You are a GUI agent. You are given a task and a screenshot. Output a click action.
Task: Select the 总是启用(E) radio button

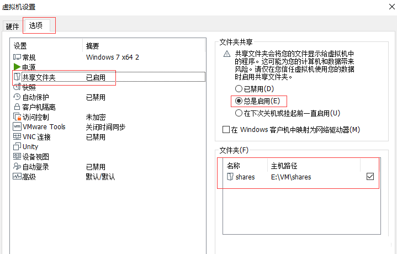[x=239, y=101]
